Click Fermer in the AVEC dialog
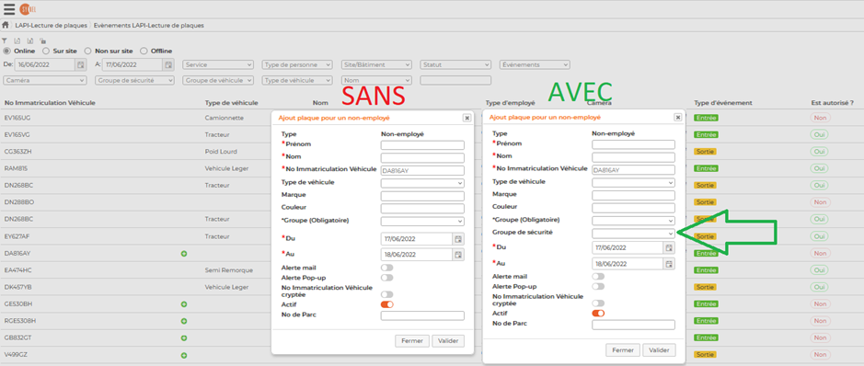This screenshot has width=864, height=366. point(623,350)
